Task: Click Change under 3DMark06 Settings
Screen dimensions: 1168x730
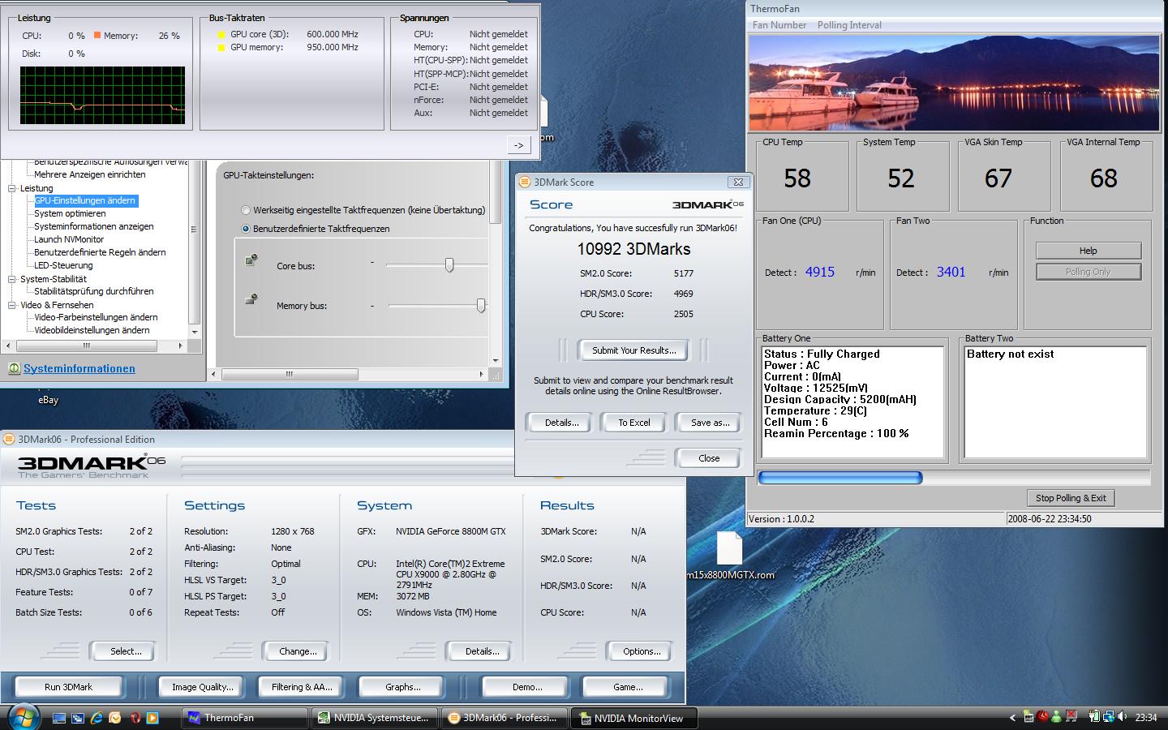Action: click(x=298, y=651)
